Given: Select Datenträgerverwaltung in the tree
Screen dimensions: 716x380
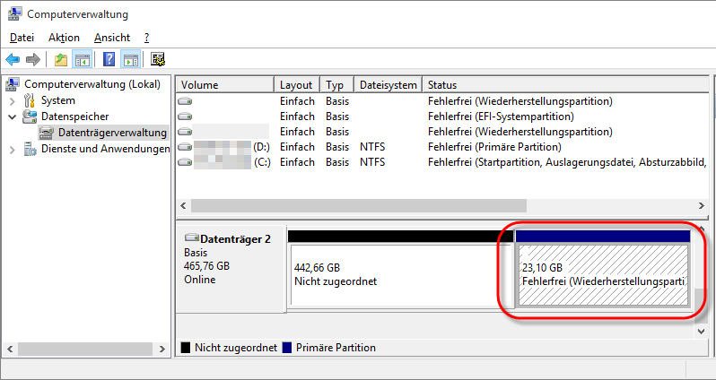Looking at the screenshot, I should pos(111,133).
